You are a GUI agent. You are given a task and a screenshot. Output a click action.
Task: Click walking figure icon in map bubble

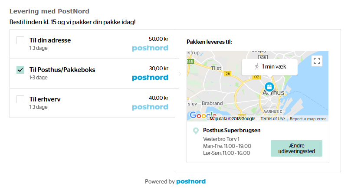click(257, 66)
